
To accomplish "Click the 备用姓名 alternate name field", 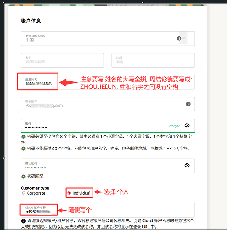I will 108,82.
